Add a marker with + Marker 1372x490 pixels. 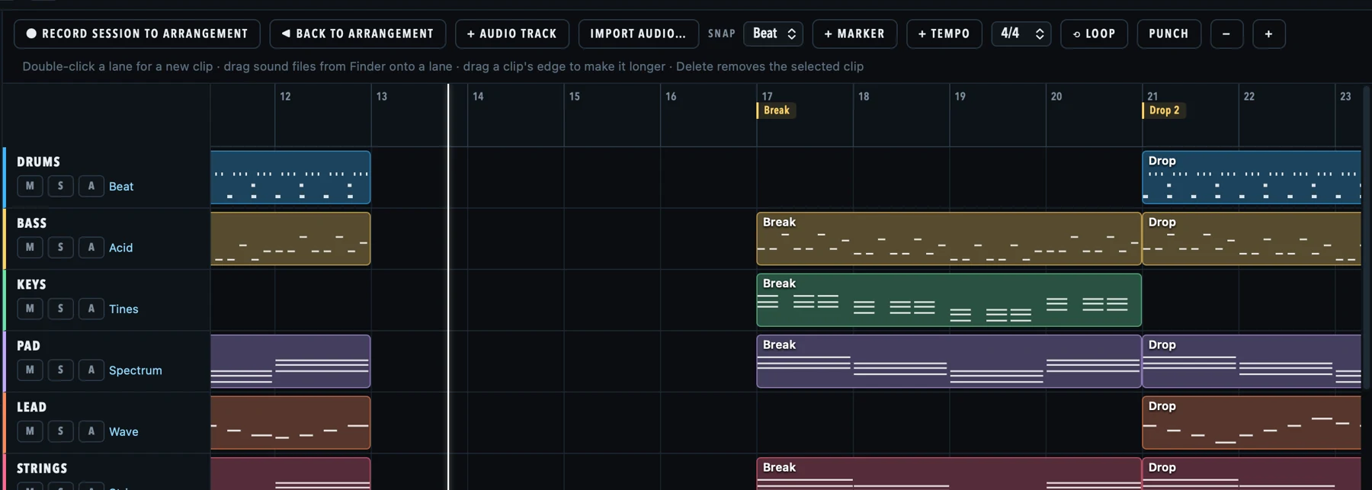[x=854, y=34]
